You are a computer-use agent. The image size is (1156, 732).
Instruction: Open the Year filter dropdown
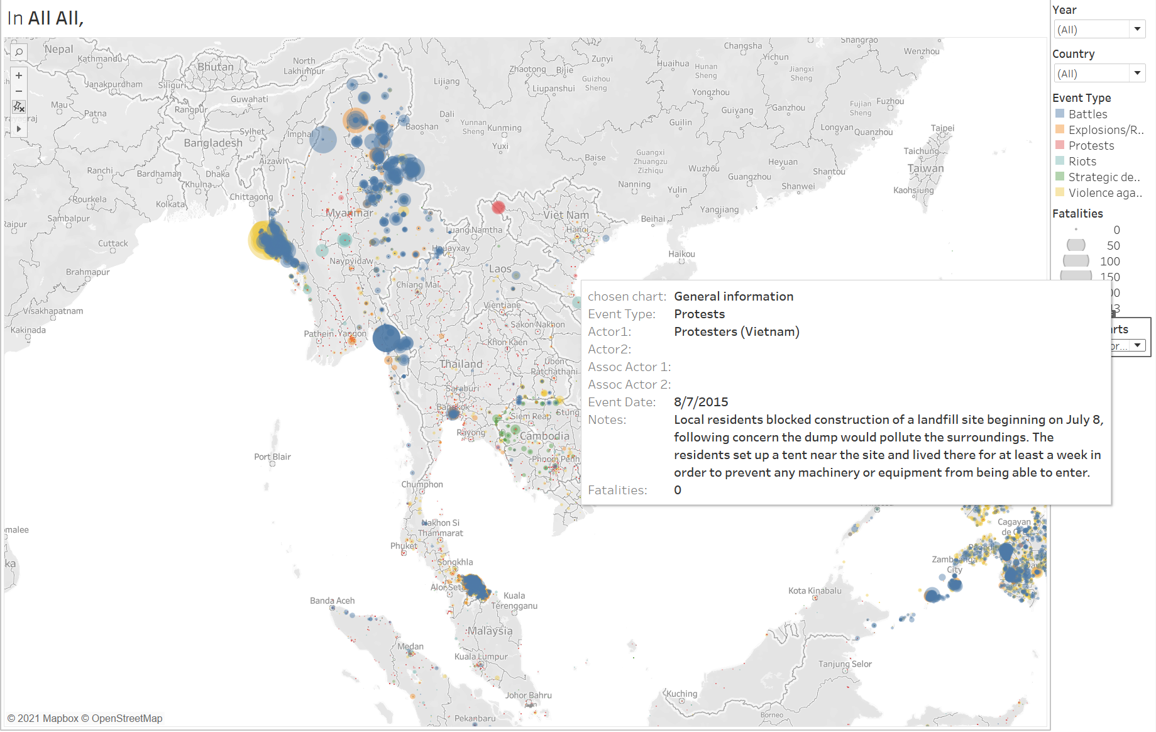coord(1137,30)
